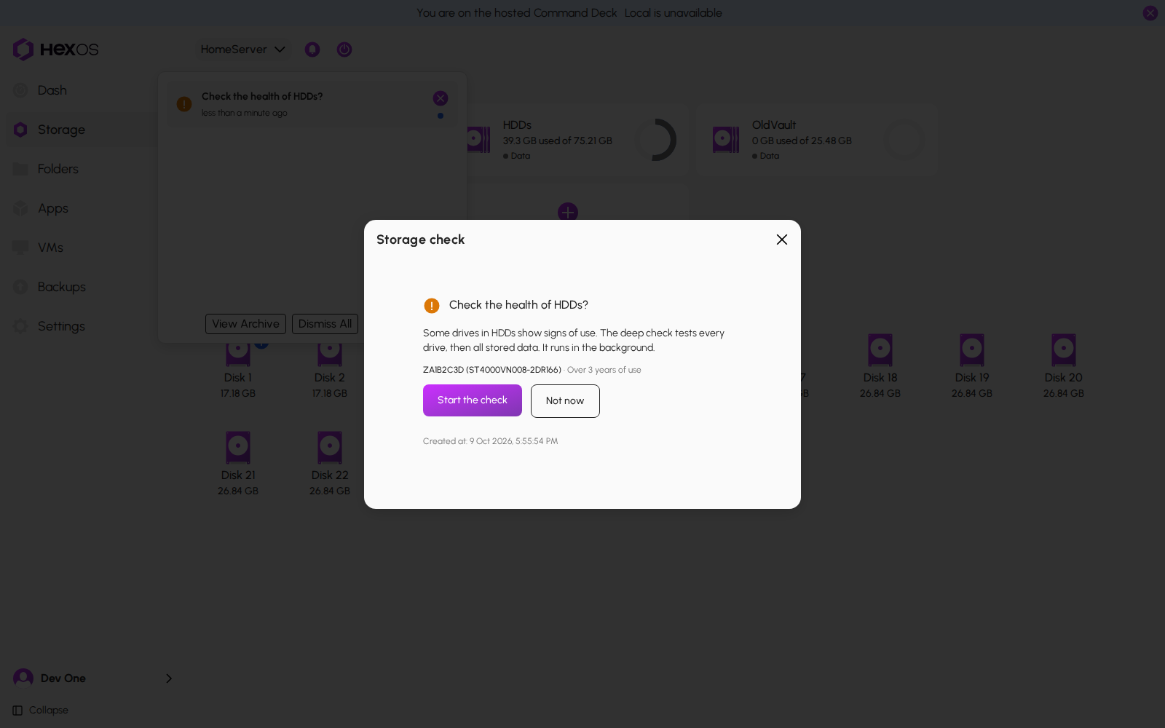Click the unread dot on notification
This screenshot has width=1165, height=728.
coord(441,116)
